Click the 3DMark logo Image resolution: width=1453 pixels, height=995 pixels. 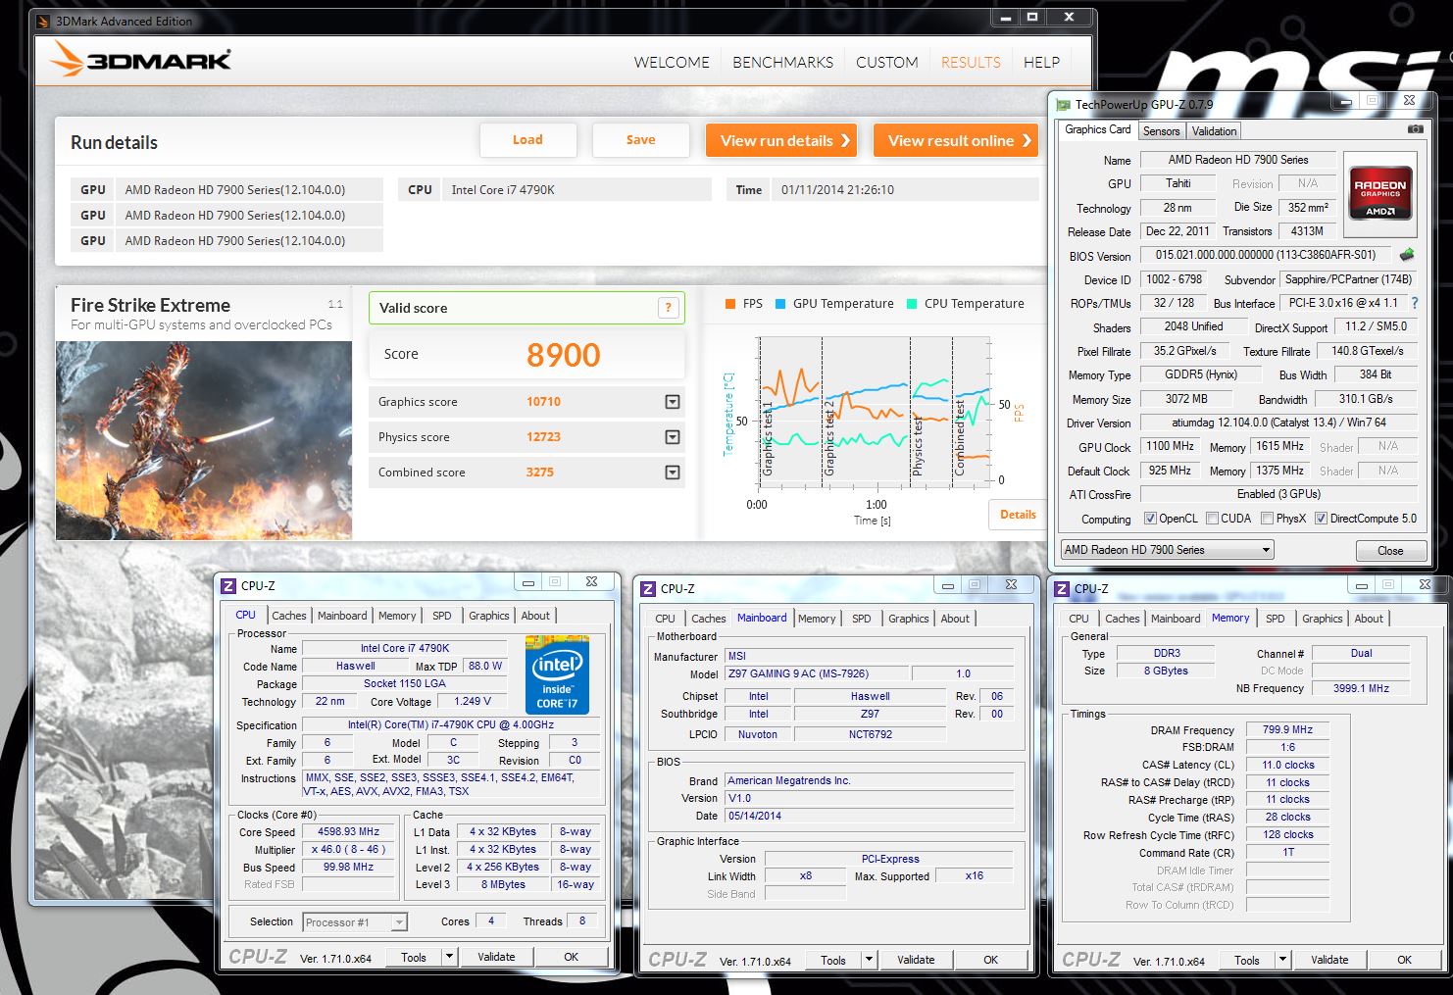140,59
